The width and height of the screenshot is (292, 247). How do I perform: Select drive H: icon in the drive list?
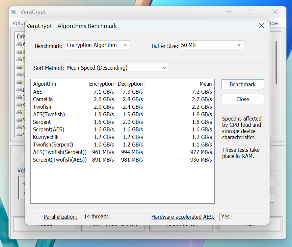(x=19, y=82)
